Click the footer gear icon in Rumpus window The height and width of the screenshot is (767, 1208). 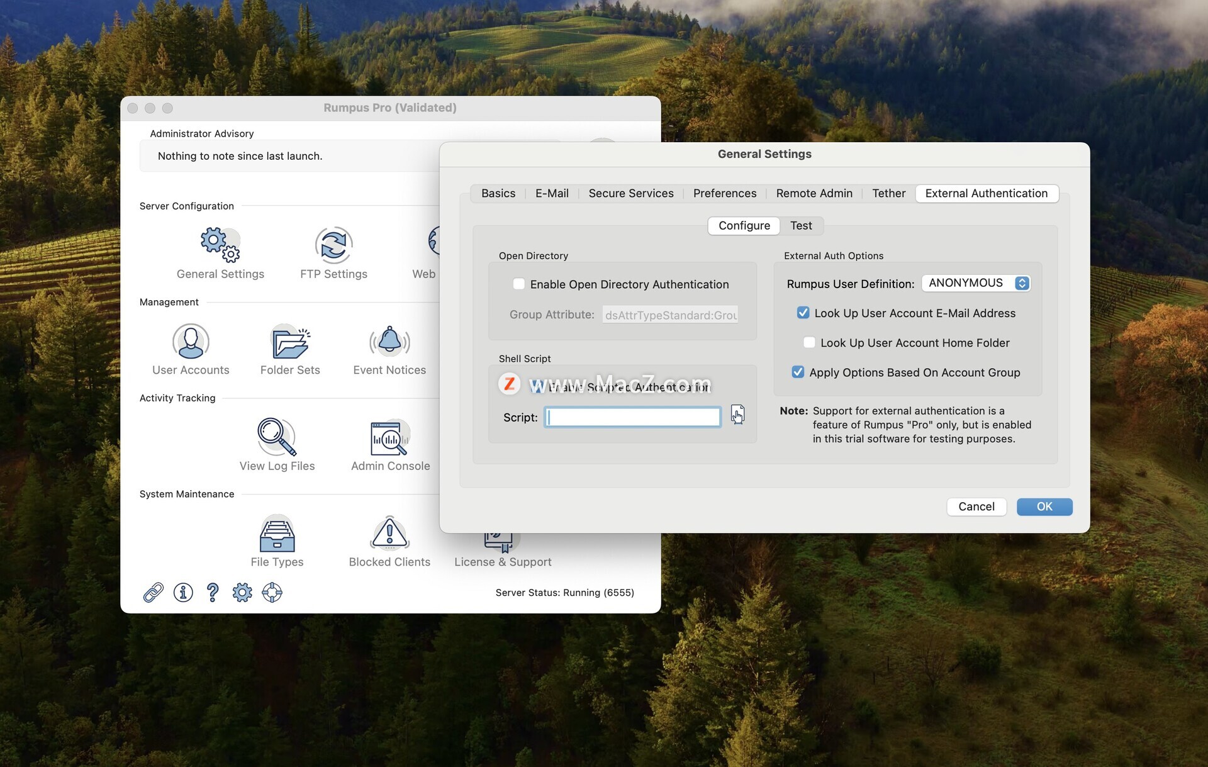[242, 592]
